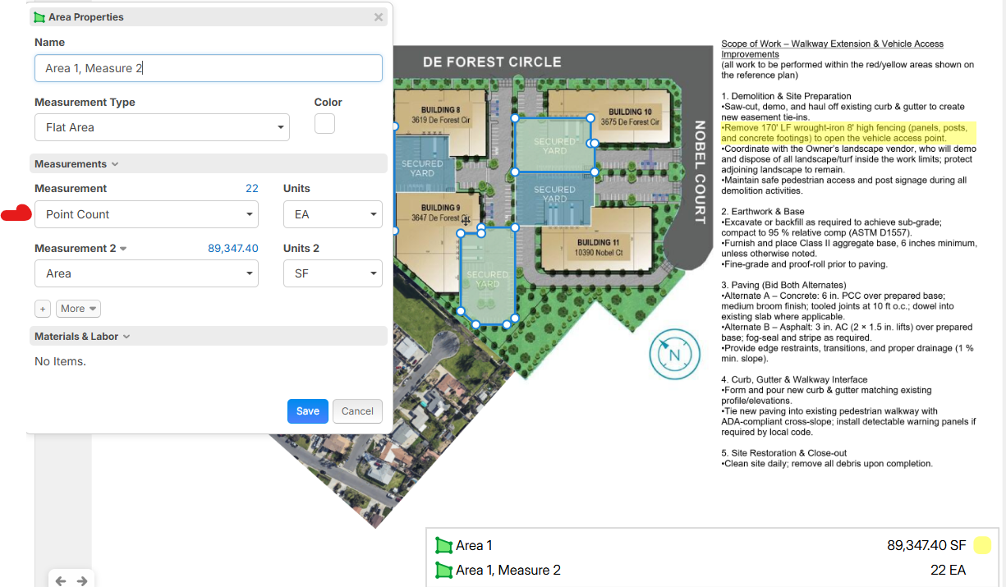Close the Area Properties dialog

click(x=379, y=17)
